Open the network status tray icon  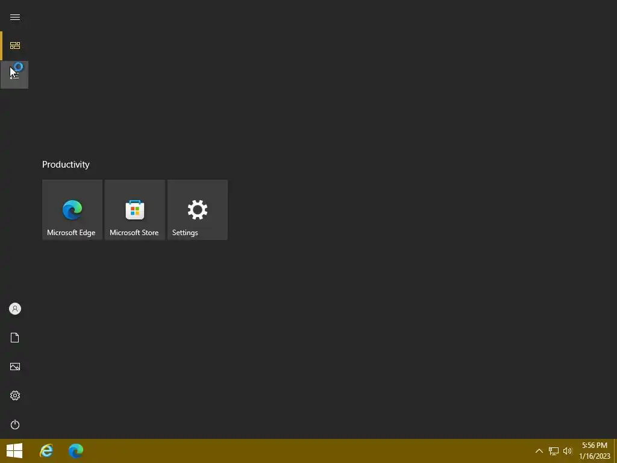[554, 451]
